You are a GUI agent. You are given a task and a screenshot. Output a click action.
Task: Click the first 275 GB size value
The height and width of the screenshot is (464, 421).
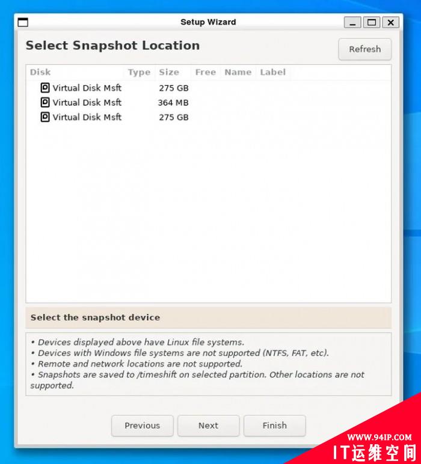pyautogui.click(x=174, y=88)
